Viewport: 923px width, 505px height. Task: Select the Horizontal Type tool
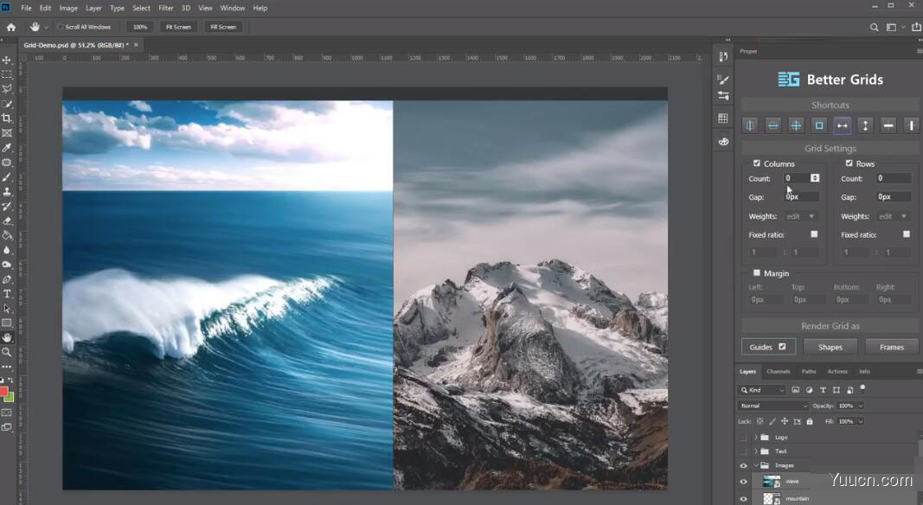click(7, 294)
